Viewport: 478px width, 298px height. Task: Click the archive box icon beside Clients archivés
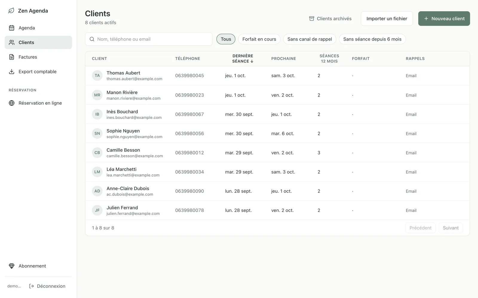[x=312, y=18]
